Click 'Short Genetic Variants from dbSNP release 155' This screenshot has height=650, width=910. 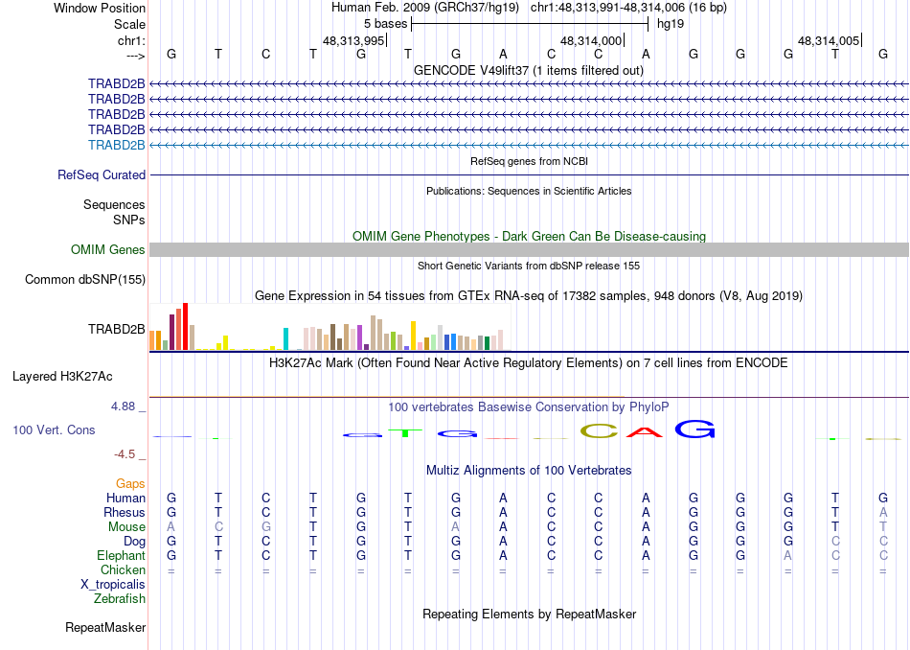pyautogui.click(x=529, y=266)
